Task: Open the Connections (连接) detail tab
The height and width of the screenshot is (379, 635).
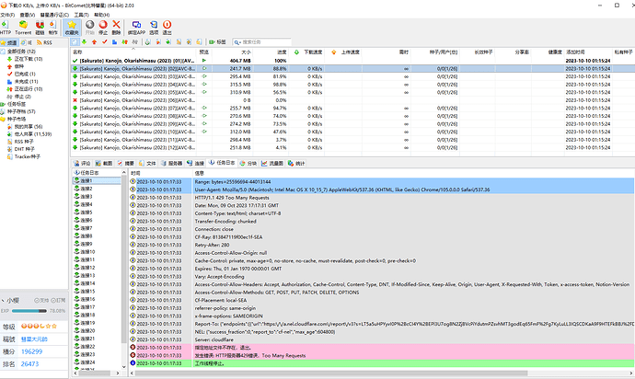Action: 196,163
